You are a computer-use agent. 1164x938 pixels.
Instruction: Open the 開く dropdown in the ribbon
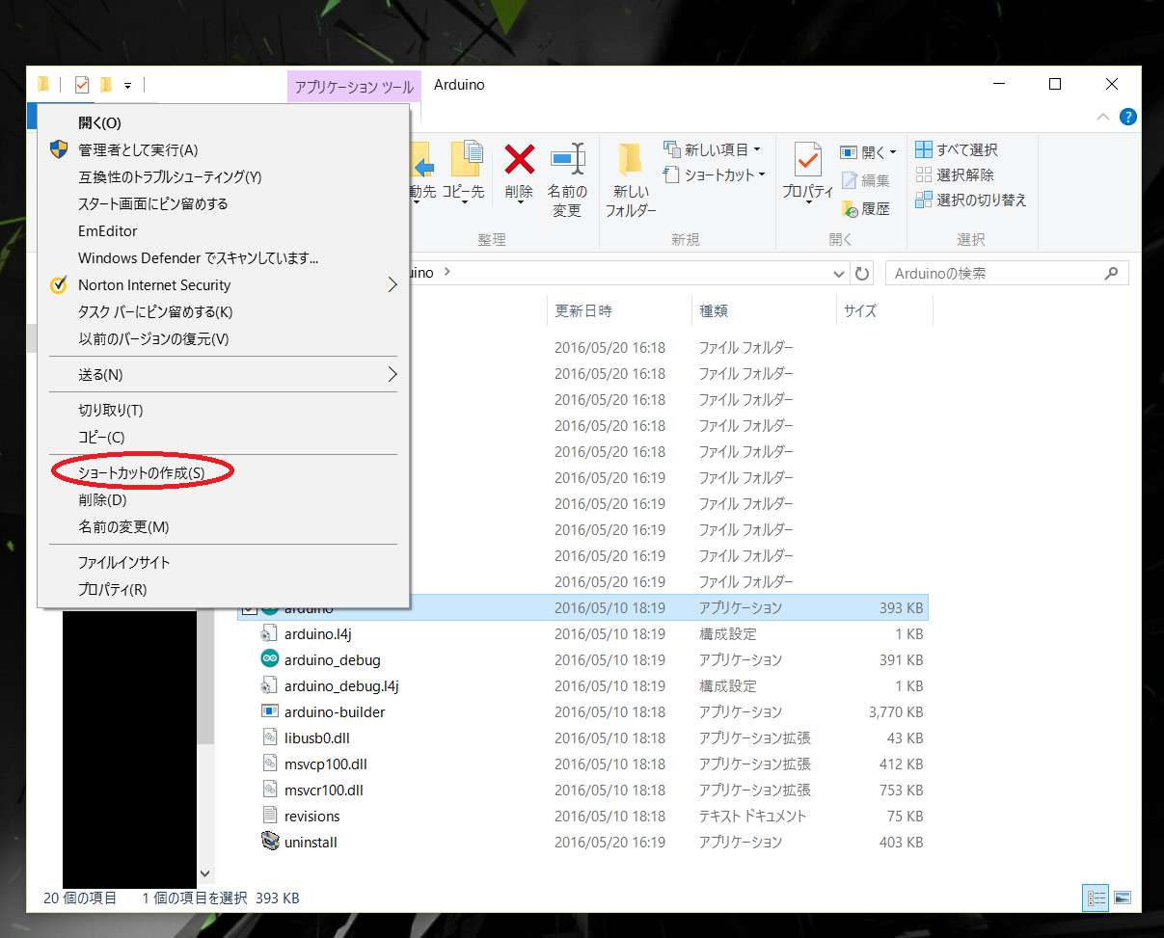(x=893, y=152)
